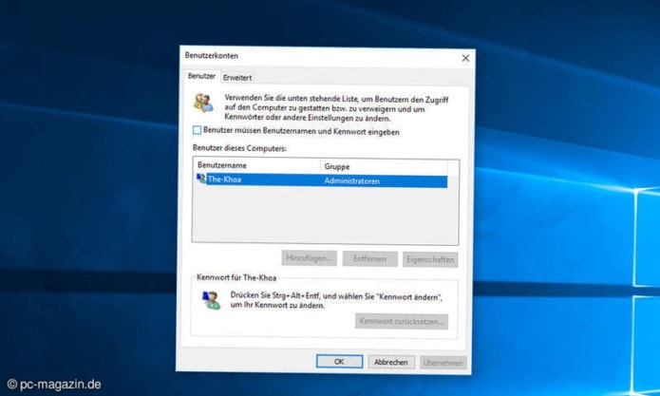
Task: Cancel the dialog with Abbrechen
Action: click(389, 362)
